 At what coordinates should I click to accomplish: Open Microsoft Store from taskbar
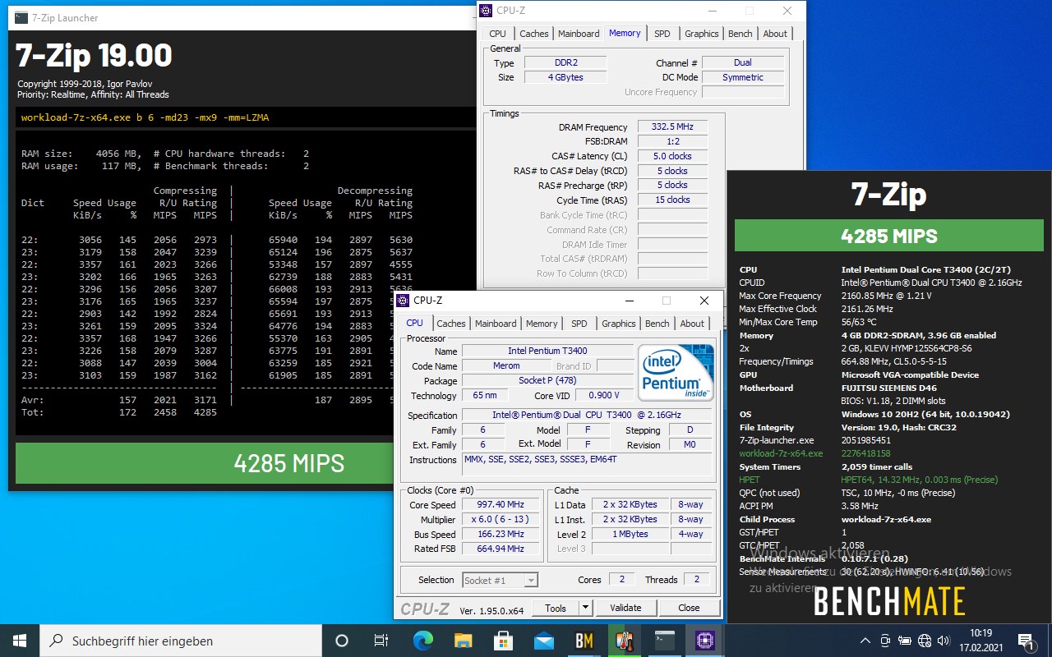coord(504,641)
